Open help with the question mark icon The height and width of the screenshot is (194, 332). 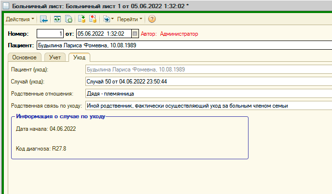coord(152,19)
